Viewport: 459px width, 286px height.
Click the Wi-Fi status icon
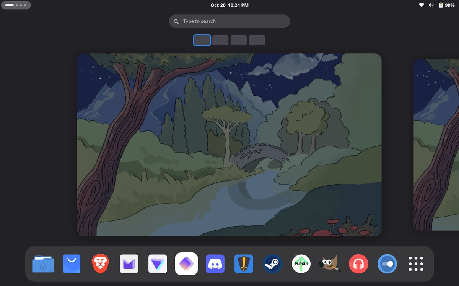click(422, 5)
